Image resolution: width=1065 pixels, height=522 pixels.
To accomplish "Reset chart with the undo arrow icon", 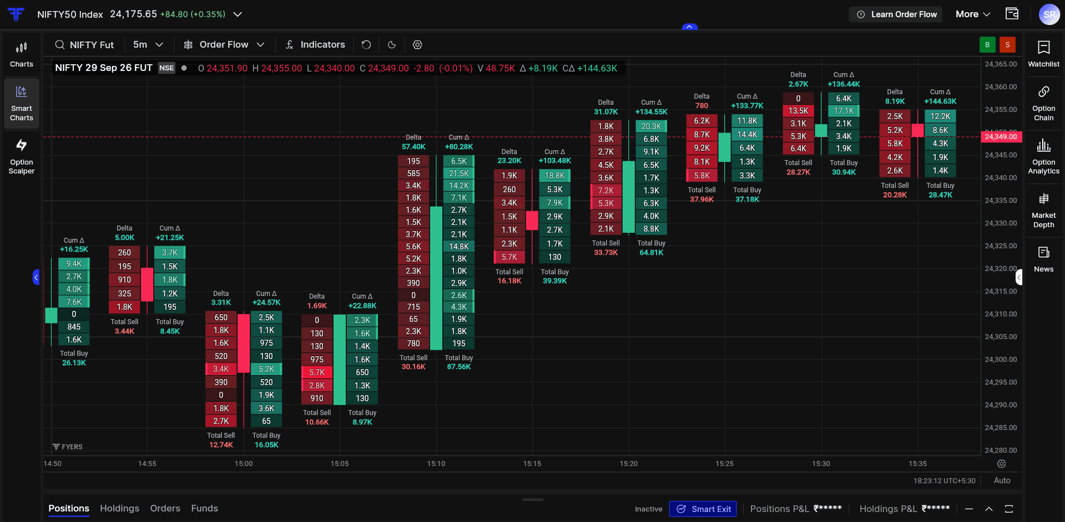I will click(x=366, y=45).
